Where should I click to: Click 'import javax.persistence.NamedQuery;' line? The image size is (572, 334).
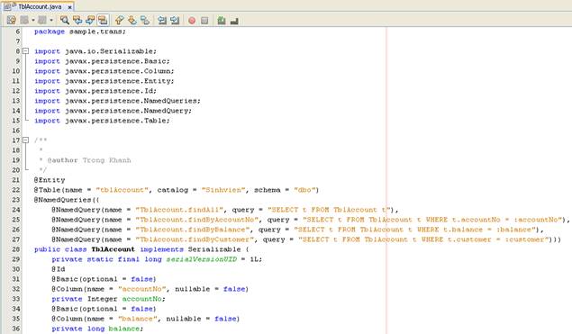click(x=113, y=111)
